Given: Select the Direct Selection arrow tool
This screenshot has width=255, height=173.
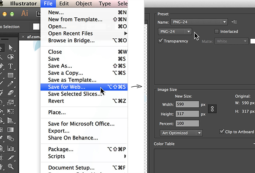Looking at the screenshot, I should 11,48.
